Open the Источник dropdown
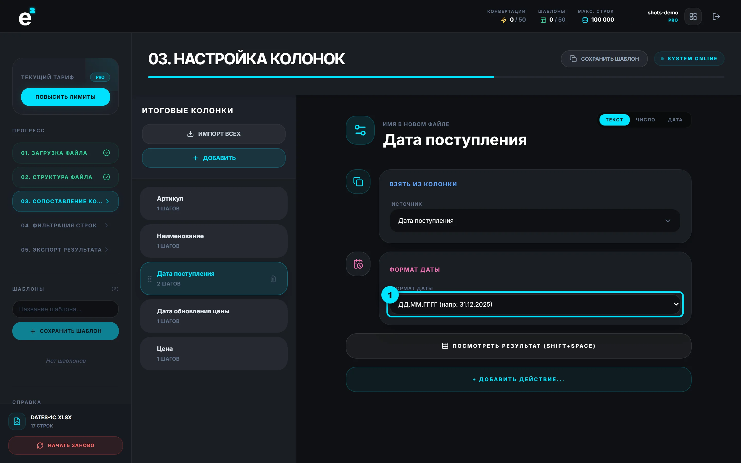This screenshot has width=741, height=463. (535, 220)
